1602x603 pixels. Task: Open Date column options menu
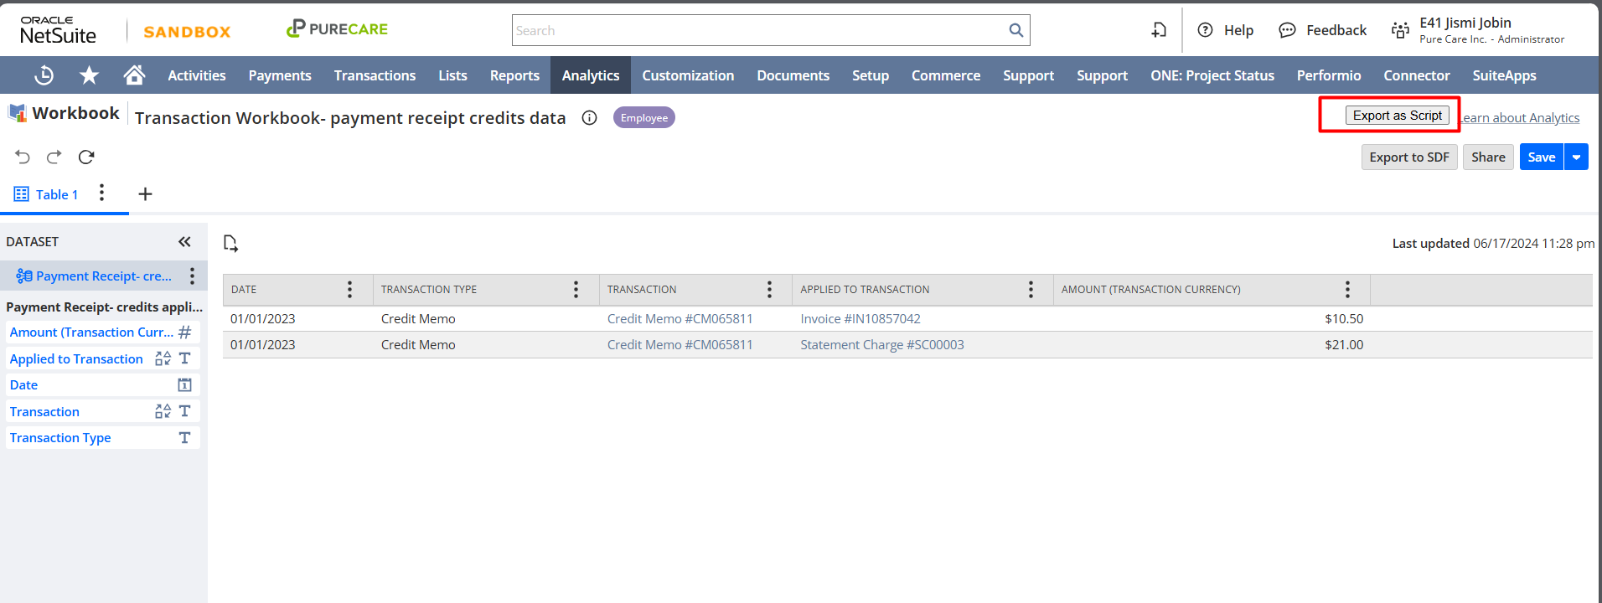pyautogui.click(x=349, y=290)
